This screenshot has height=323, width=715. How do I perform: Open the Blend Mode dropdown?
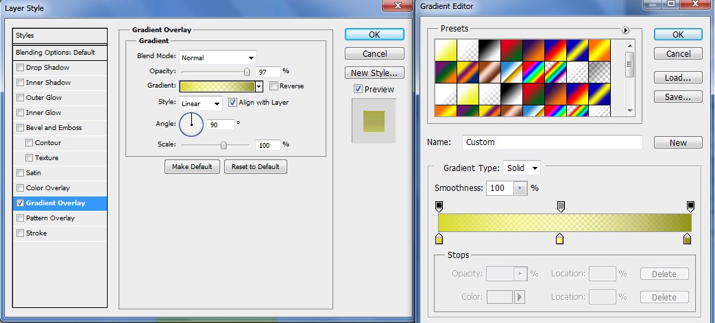coord(218,57)
